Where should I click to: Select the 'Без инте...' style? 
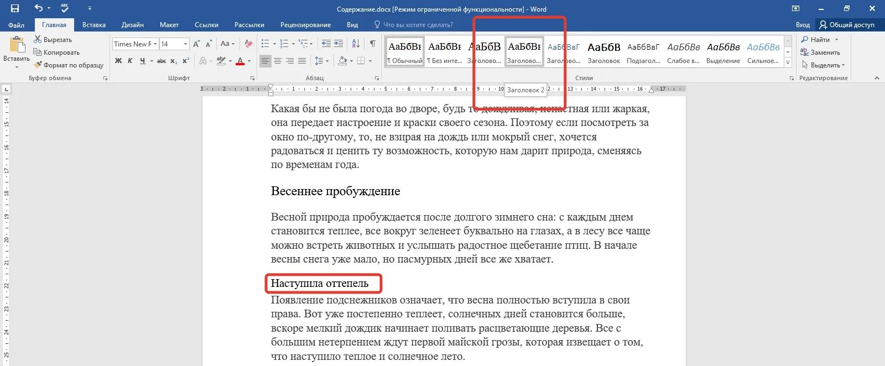[445, 52]
